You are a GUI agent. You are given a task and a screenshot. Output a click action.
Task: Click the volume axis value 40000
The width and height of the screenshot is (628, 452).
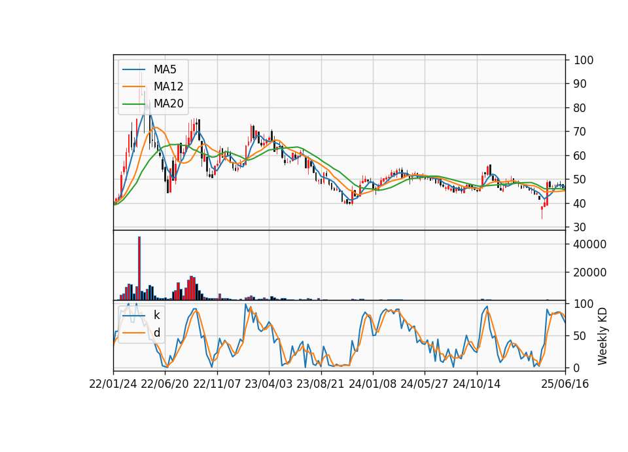tap(590, 244)
